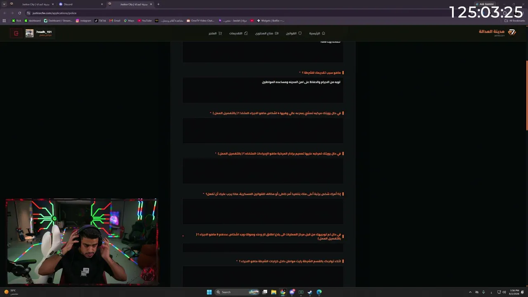
Task: Click answer field for vehicle radar bulletin question
Action: (263, 171)
